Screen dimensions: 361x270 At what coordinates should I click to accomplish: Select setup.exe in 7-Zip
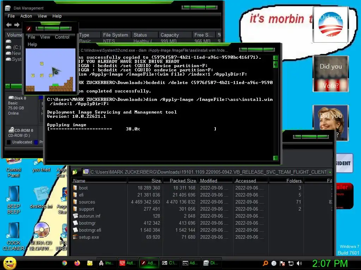click(x=88, y=237)
